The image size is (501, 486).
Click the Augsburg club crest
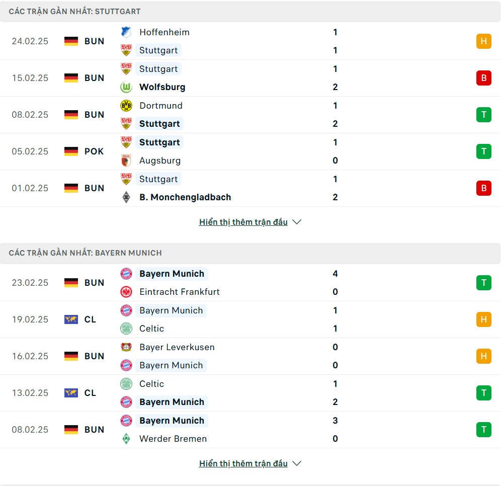126,160
